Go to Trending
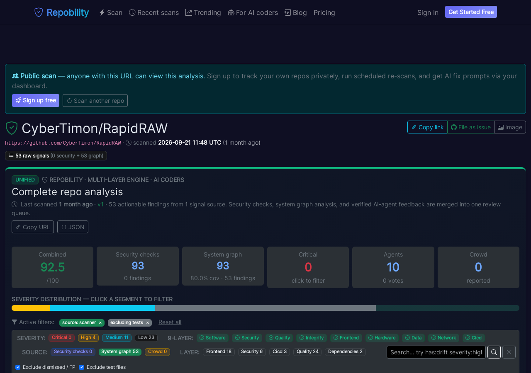The height and width of the screenshot is (373, 531). (x=203, y=12)
